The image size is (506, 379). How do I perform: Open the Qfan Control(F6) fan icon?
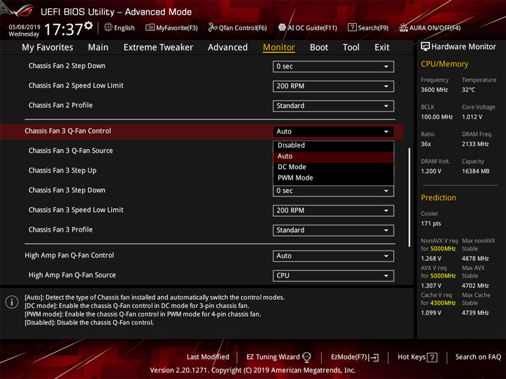coord(212,27)
